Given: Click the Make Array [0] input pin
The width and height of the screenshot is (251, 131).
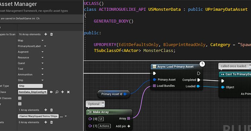Looking at the screenshot, I should click(x=90, y=119).
